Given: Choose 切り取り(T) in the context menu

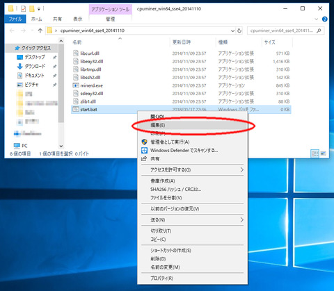Looking at the screenshot, I should point(193,231).
